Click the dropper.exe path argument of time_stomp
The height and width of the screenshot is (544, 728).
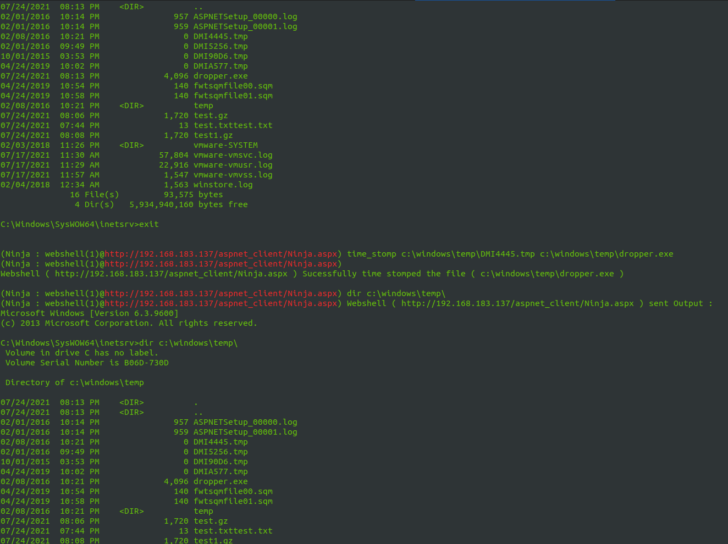tap(606, 254)
